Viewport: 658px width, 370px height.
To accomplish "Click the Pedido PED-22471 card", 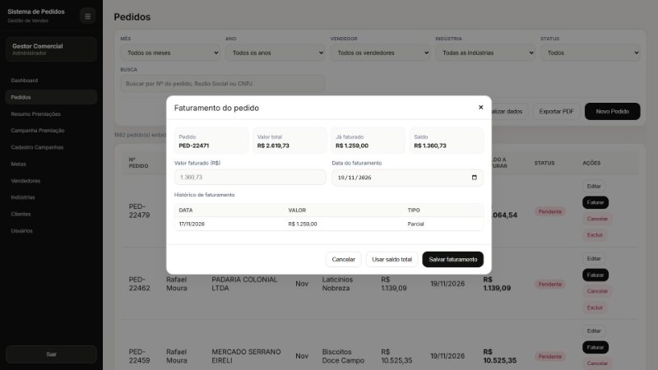I will (211, 141).
